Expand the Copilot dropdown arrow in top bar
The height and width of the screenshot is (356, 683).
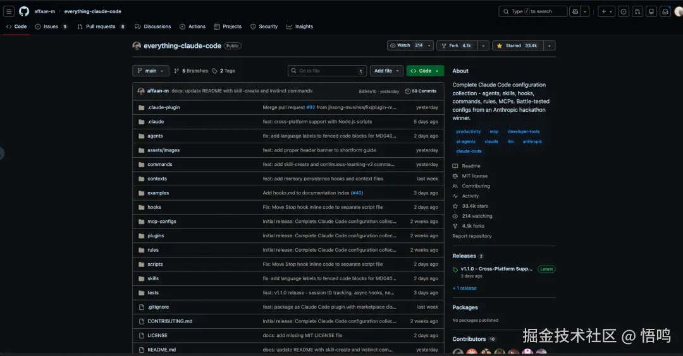pos(585,12)
